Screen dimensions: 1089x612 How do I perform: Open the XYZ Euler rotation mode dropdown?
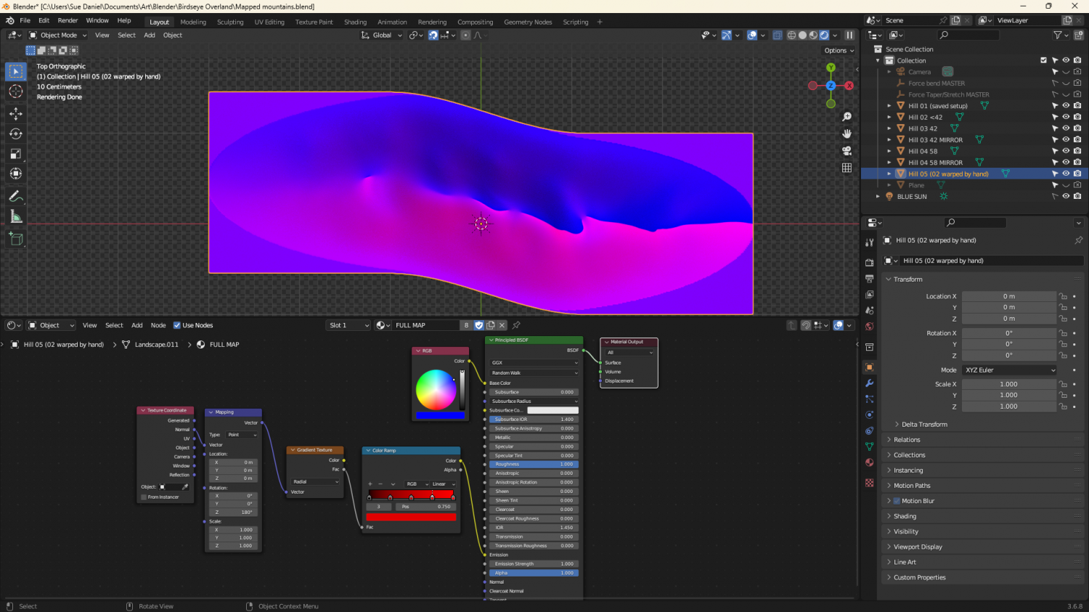tap(1009, 370)
